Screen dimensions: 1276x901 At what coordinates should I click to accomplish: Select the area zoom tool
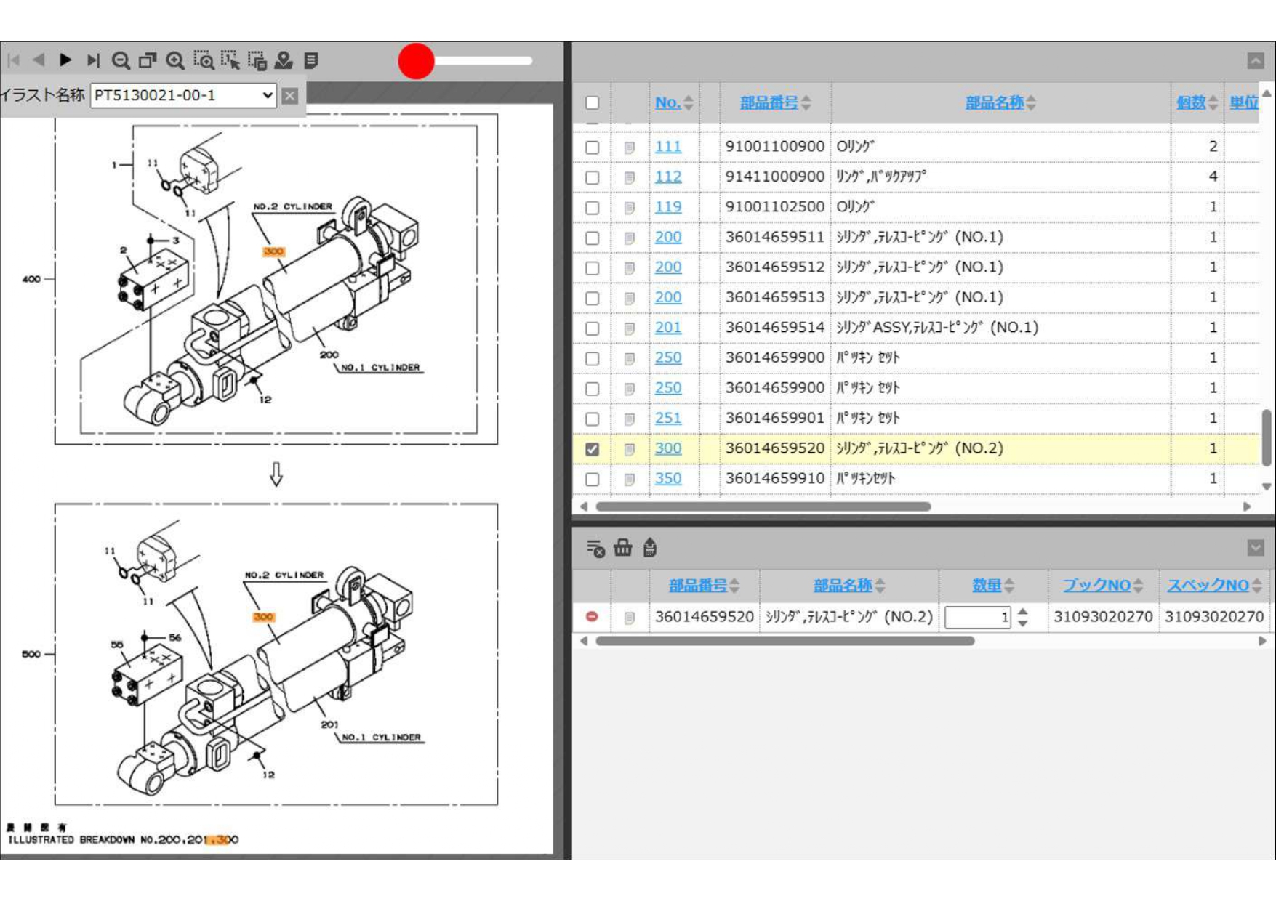(204, 60)
